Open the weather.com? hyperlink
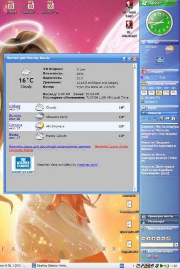This screenshot has width=180, height=269. [88, 165]
